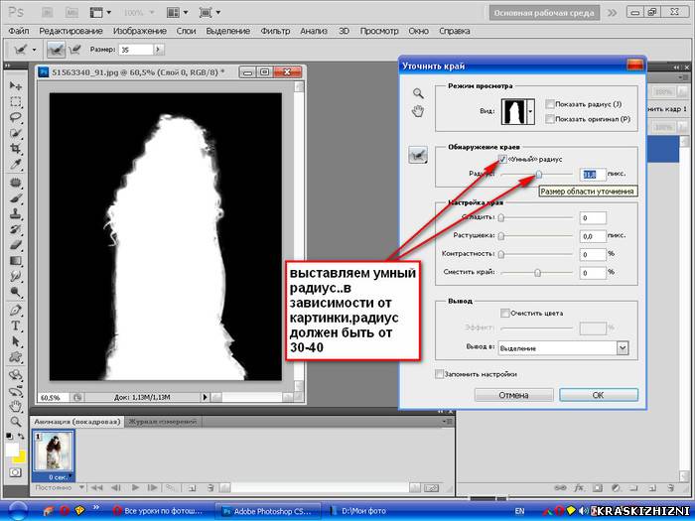Screen dimensions: 695x521
Task: Select the Eraser tool
Action: pos(16,245)
